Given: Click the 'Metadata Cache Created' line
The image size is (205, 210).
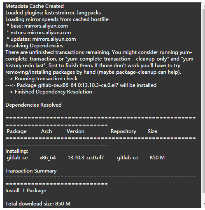Looking at the screenshot, I should 35,6.
